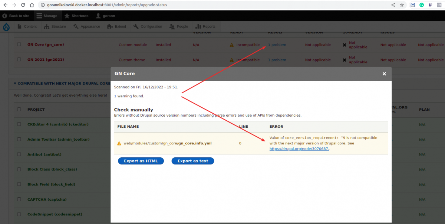The image size is (445, 224).
Task: Open the People admin section
Action: 179,27
